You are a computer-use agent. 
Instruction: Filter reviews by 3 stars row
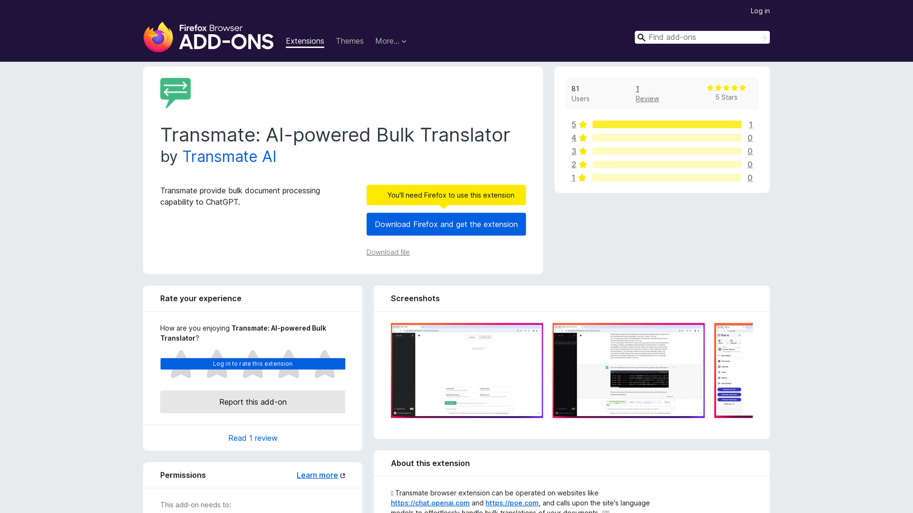662,151
